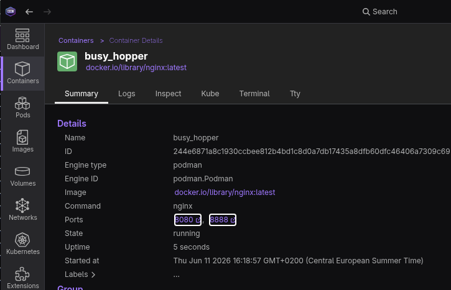
Task: Click the Uptime label
Action: point(77,247)
